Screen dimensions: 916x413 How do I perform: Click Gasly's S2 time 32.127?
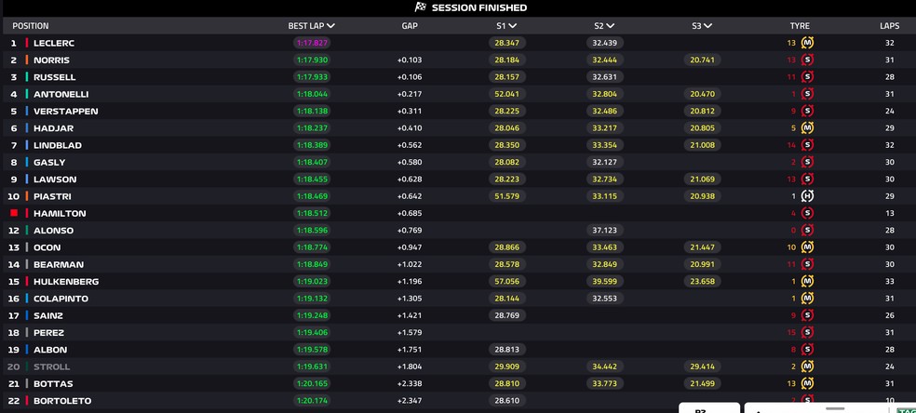tap(605, 162)
